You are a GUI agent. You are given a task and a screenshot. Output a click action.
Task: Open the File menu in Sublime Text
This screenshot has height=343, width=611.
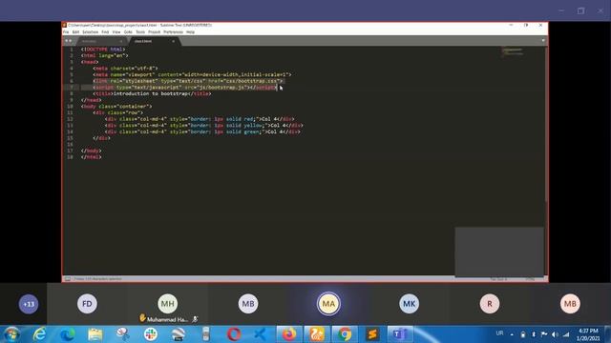(x=66, y=32)
